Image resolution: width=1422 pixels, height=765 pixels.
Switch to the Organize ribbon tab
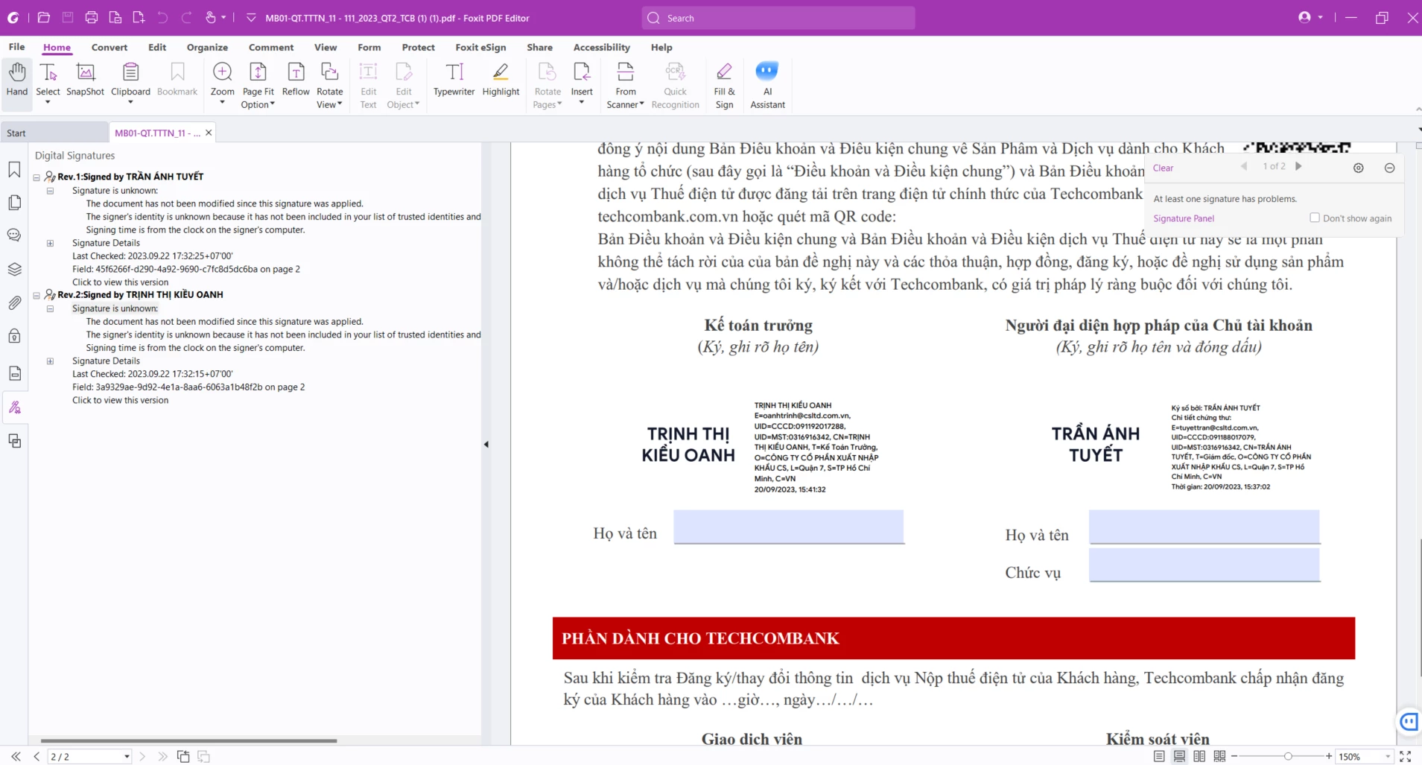tap(207, 47)
